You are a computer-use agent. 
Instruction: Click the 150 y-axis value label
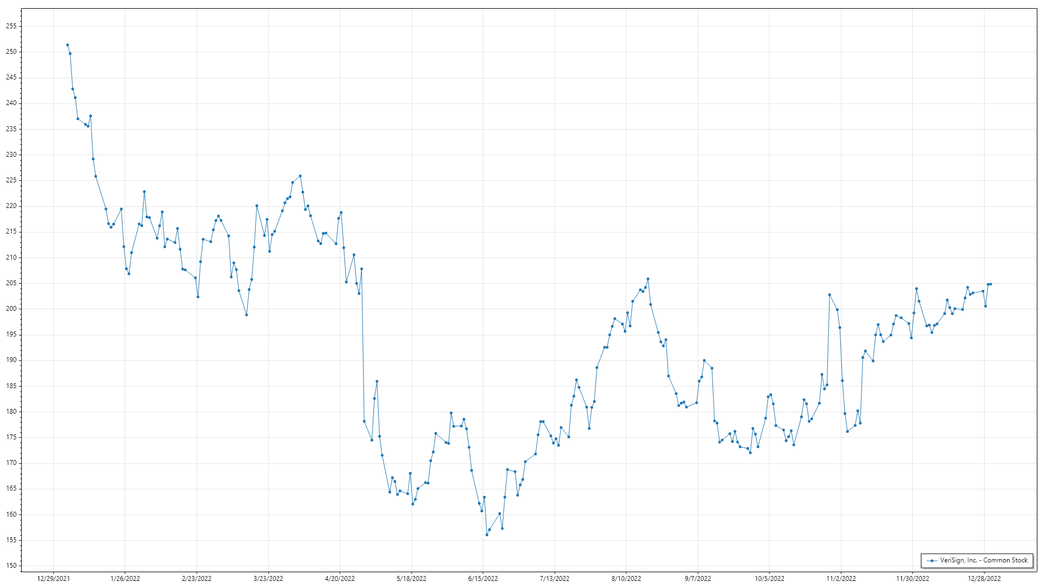(x=11, y=566)
